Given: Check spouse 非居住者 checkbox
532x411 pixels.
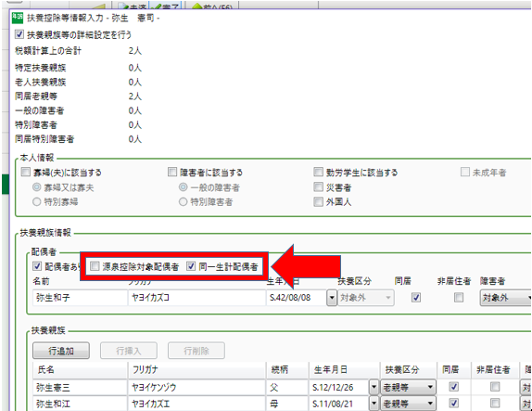Looking at the screenshot, I should point(459,298).
